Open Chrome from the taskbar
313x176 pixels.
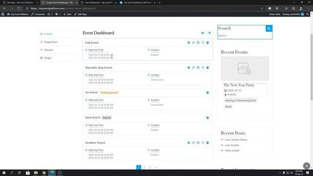click(44, 173)
